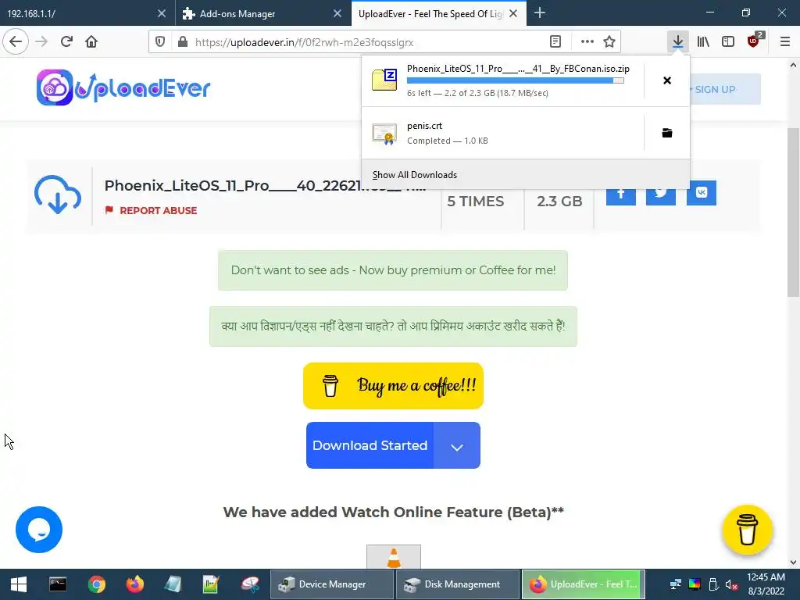Click the Buy me a coffee button
The height and width of the screenshot is (600, 800).
tap(393, 386)
